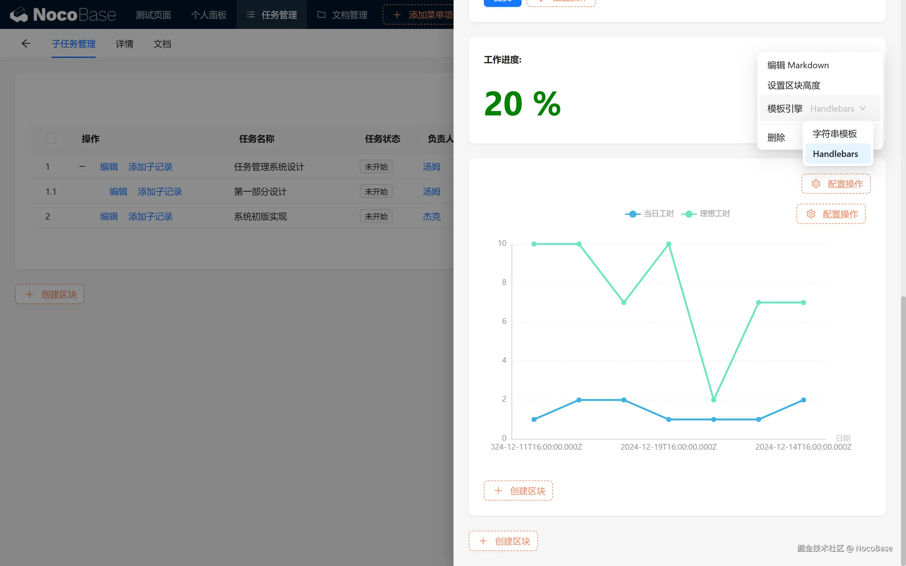Image resolution: width=906 pixels, height=566 pixels.
Task: Toggle the table header select-all checkbox
Action: tap(51, 138)
